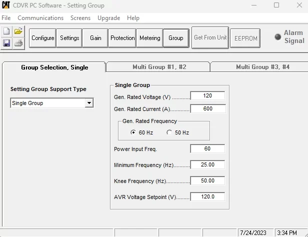This screenshot has height=237, width=308.
Task: Select the 60 Hz rated frequency option
Action: pos(133,132)
